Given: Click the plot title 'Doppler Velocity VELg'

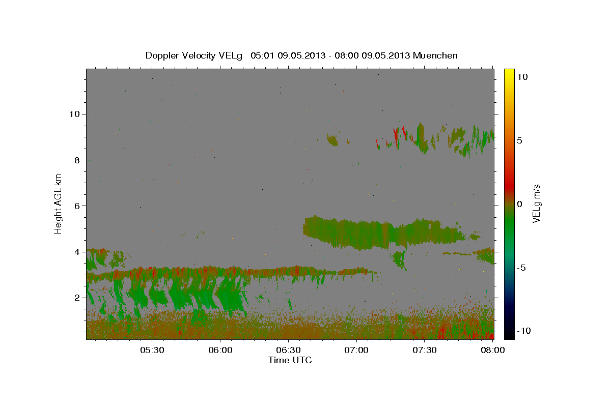Looking at the screenshot, I should tap(195, 55).
